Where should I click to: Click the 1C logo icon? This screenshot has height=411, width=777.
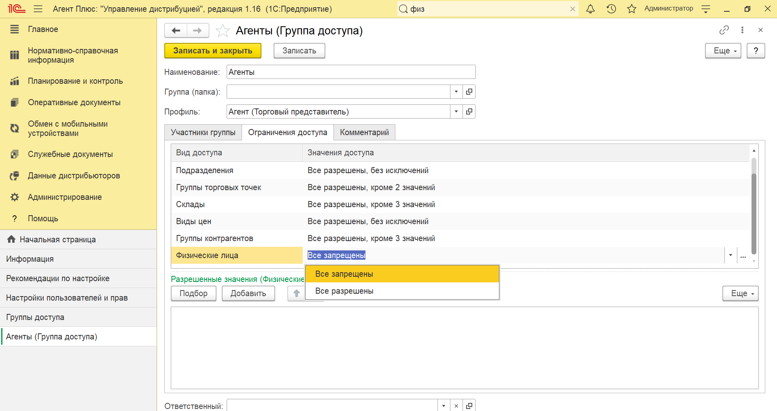click(17, 8)
